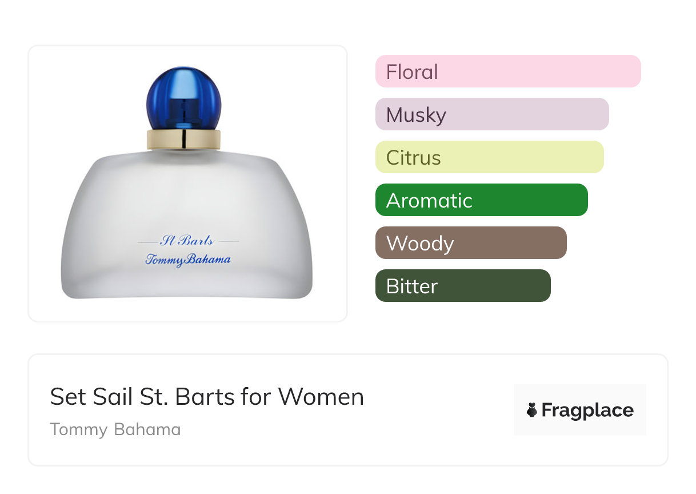Open Set Sail St. Barts for Women title

[207, 396]
